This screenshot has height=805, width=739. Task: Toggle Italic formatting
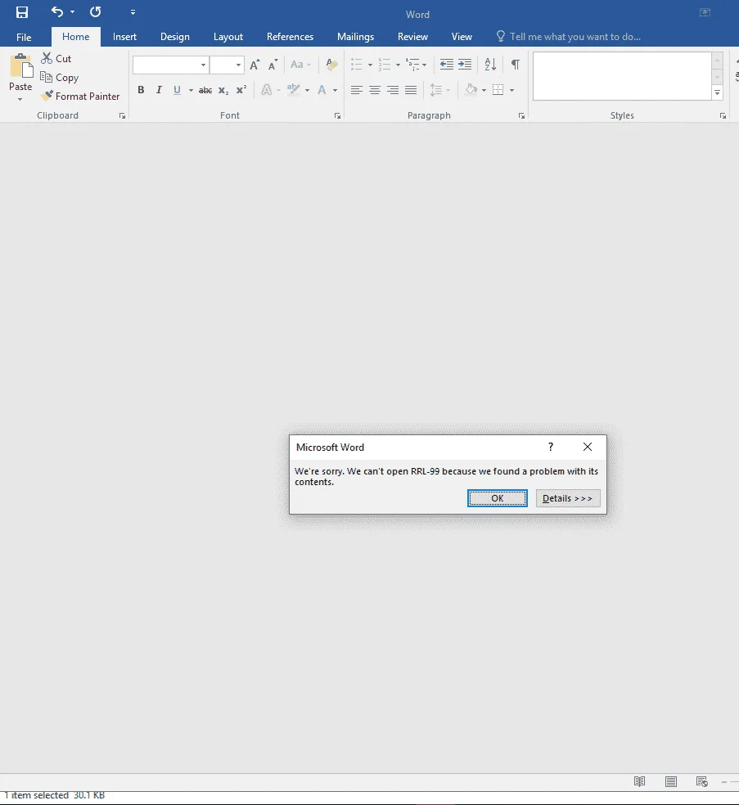coord(159,90)
